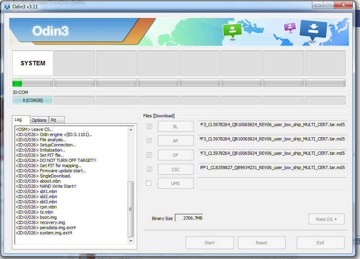
Task: Click the purple download icon in banner
Action: (290, 27)
